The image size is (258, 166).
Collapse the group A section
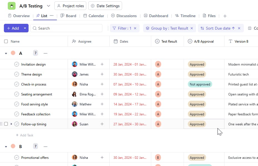pos(6,53)
